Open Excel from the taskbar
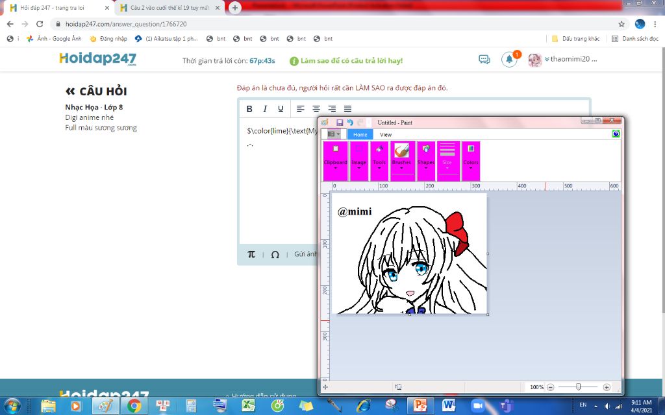 [x=248, y=406]
